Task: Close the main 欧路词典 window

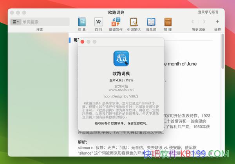Action: pyautogui.click(x=13, y=12)
